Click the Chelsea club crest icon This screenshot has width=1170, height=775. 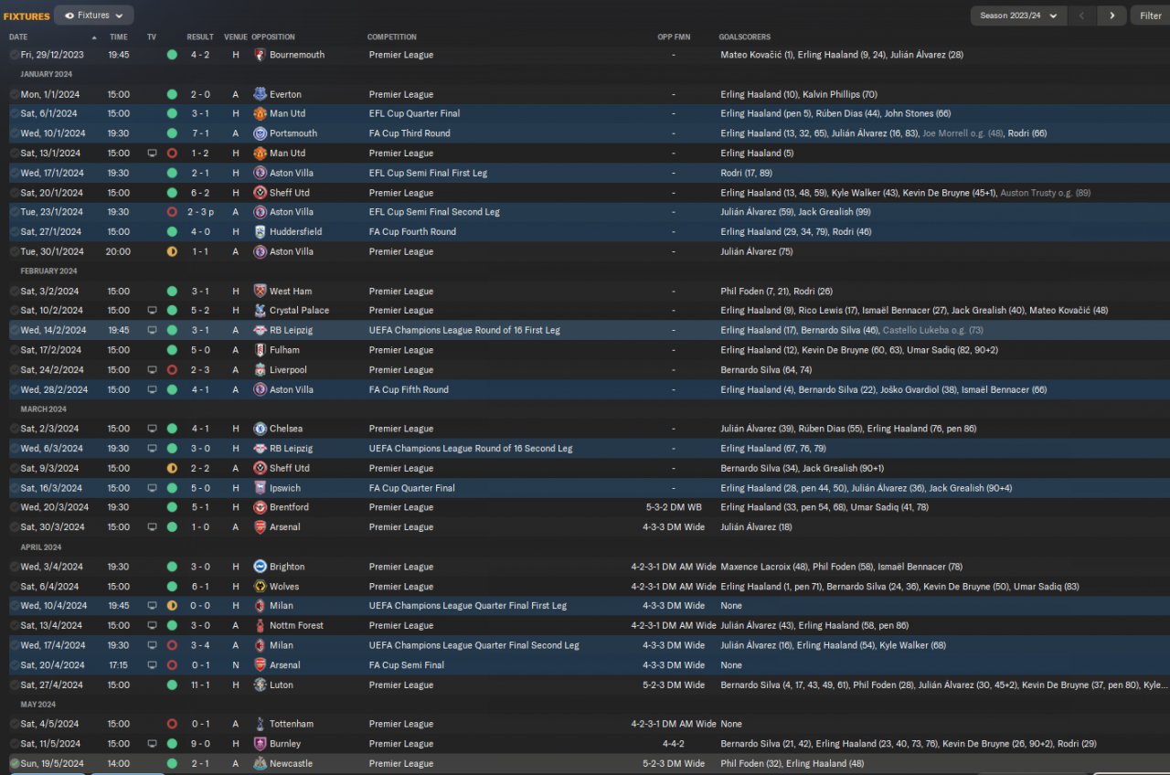260,429
